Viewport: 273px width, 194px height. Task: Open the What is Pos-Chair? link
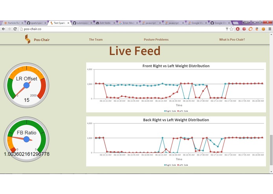(232, 40)
